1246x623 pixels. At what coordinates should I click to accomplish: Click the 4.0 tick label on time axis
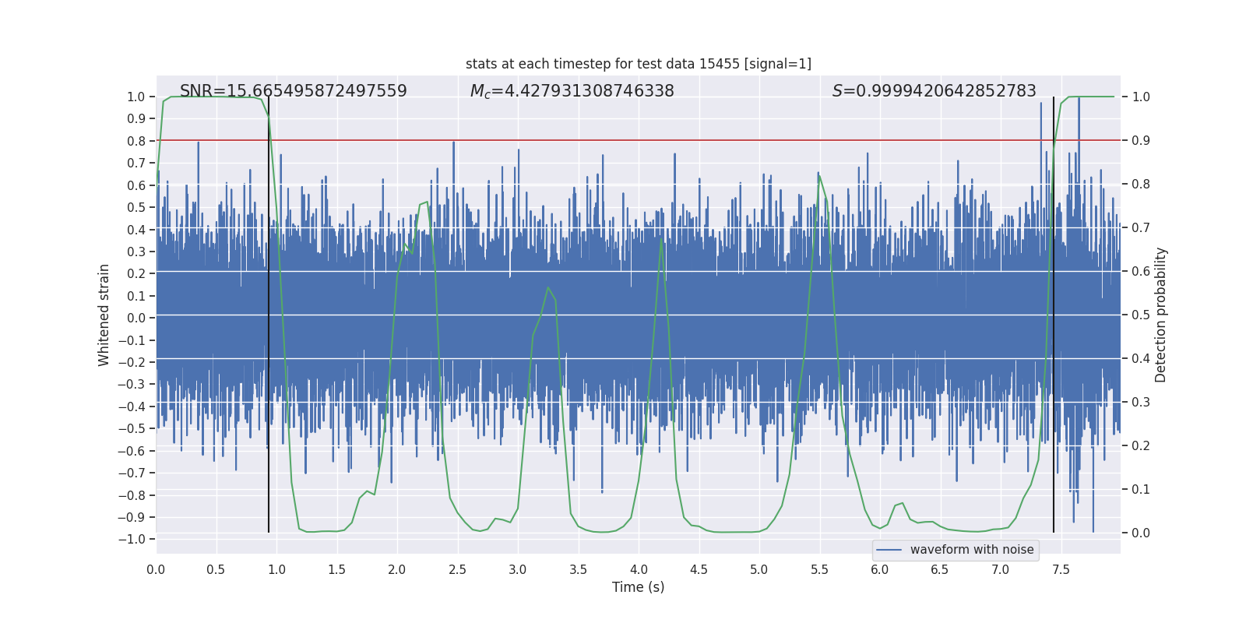pos(639,570)
